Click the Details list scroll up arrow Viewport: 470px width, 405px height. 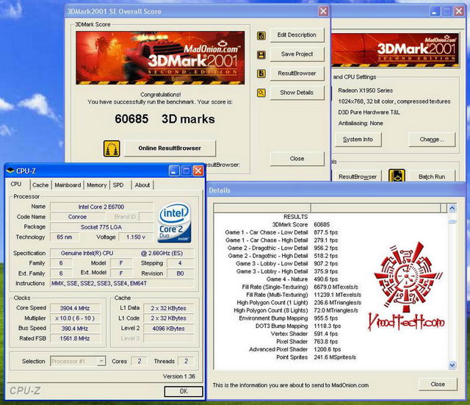pos(452,208)
